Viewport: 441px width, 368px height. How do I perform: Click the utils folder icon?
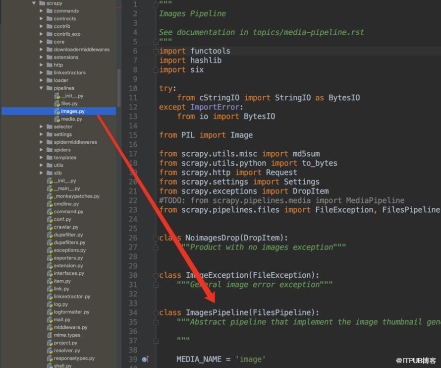pyautogui.click(x=50, y=165)
